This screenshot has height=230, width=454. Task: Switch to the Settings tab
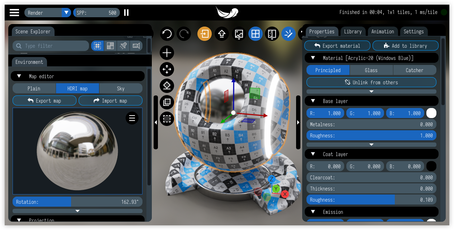coord(414,32)
